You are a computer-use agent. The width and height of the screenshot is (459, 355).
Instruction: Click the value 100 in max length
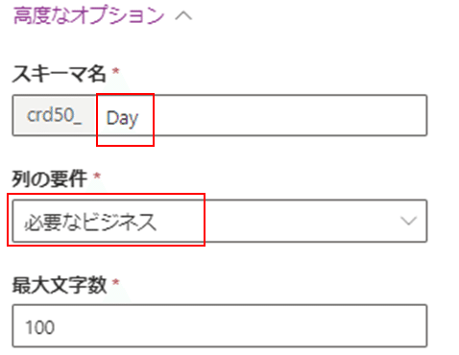point(40,327)
